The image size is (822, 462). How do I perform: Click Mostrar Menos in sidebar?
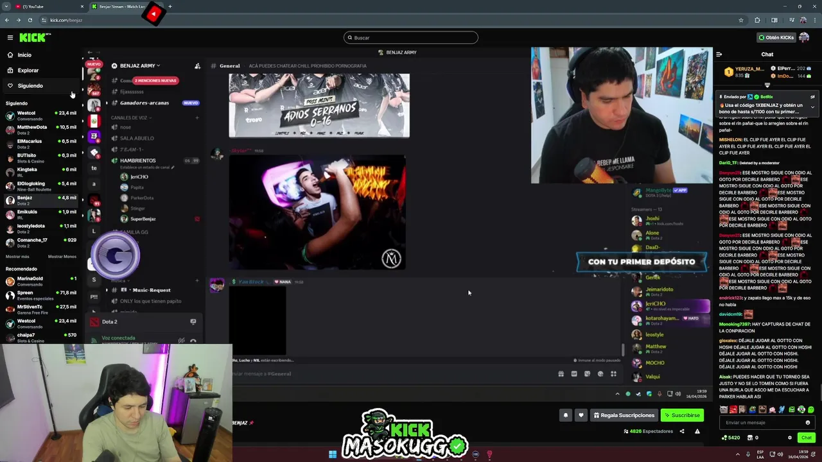tap(62, 257)
